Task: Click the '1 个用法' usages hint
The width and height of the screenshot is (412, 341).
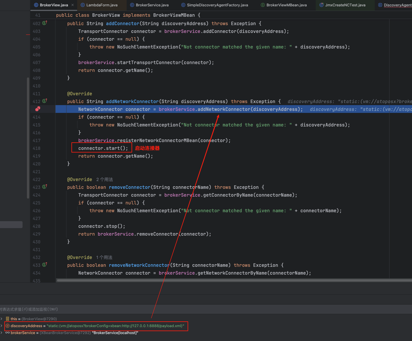Action: pos(104,257)
